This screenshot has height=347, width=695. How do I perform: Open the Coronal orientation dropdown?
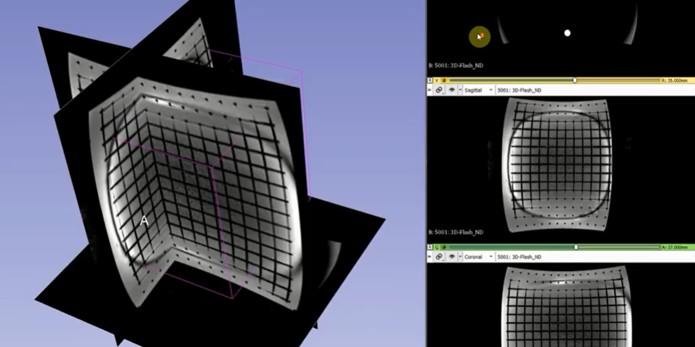point(478,257)
